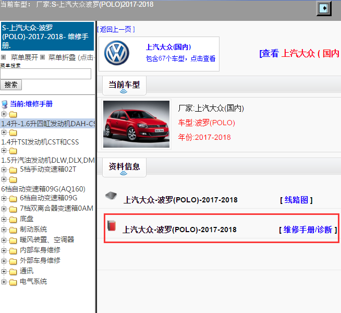Expand the 制动系统 tree node
Image resolution: width=341 pixels, height=313 pixels.
4,230
